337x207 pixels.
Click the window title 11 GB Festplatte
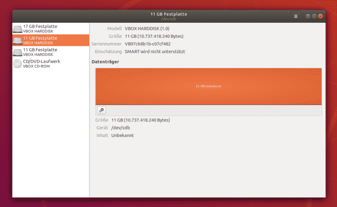tap(168, 14)
